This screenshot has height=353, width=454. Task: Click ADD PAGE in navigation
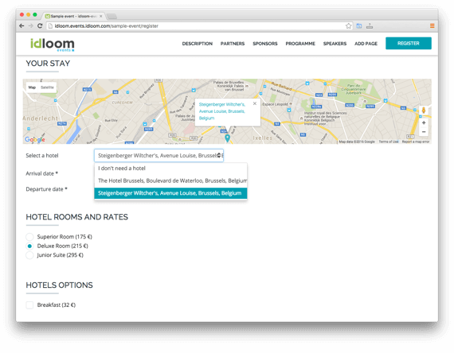pos(366,44)
